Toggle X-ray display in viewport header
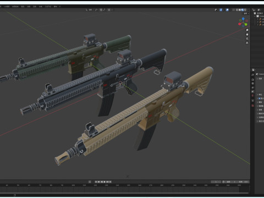The width and height of the screenshot is (264, 198). coord(234,10)
